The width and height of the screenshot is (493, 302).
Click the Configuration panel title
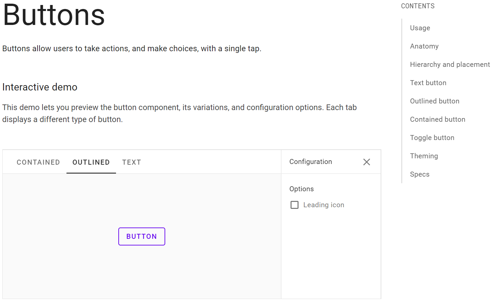pyautogui.click(x=310, y=162)
